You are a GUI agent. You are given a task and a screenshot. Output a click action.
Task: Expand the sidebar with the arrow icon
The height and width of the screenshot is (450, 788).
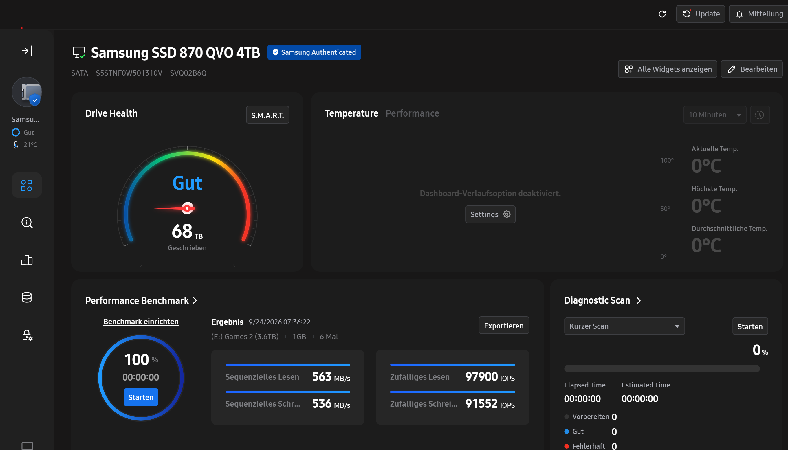pos(27,50)
